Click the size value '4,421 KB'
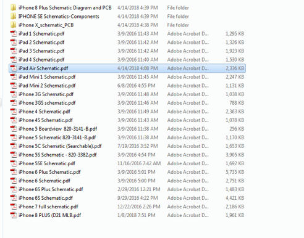This screenshot has height=238, width=304. pyautogui.click(x=235, y=198)
